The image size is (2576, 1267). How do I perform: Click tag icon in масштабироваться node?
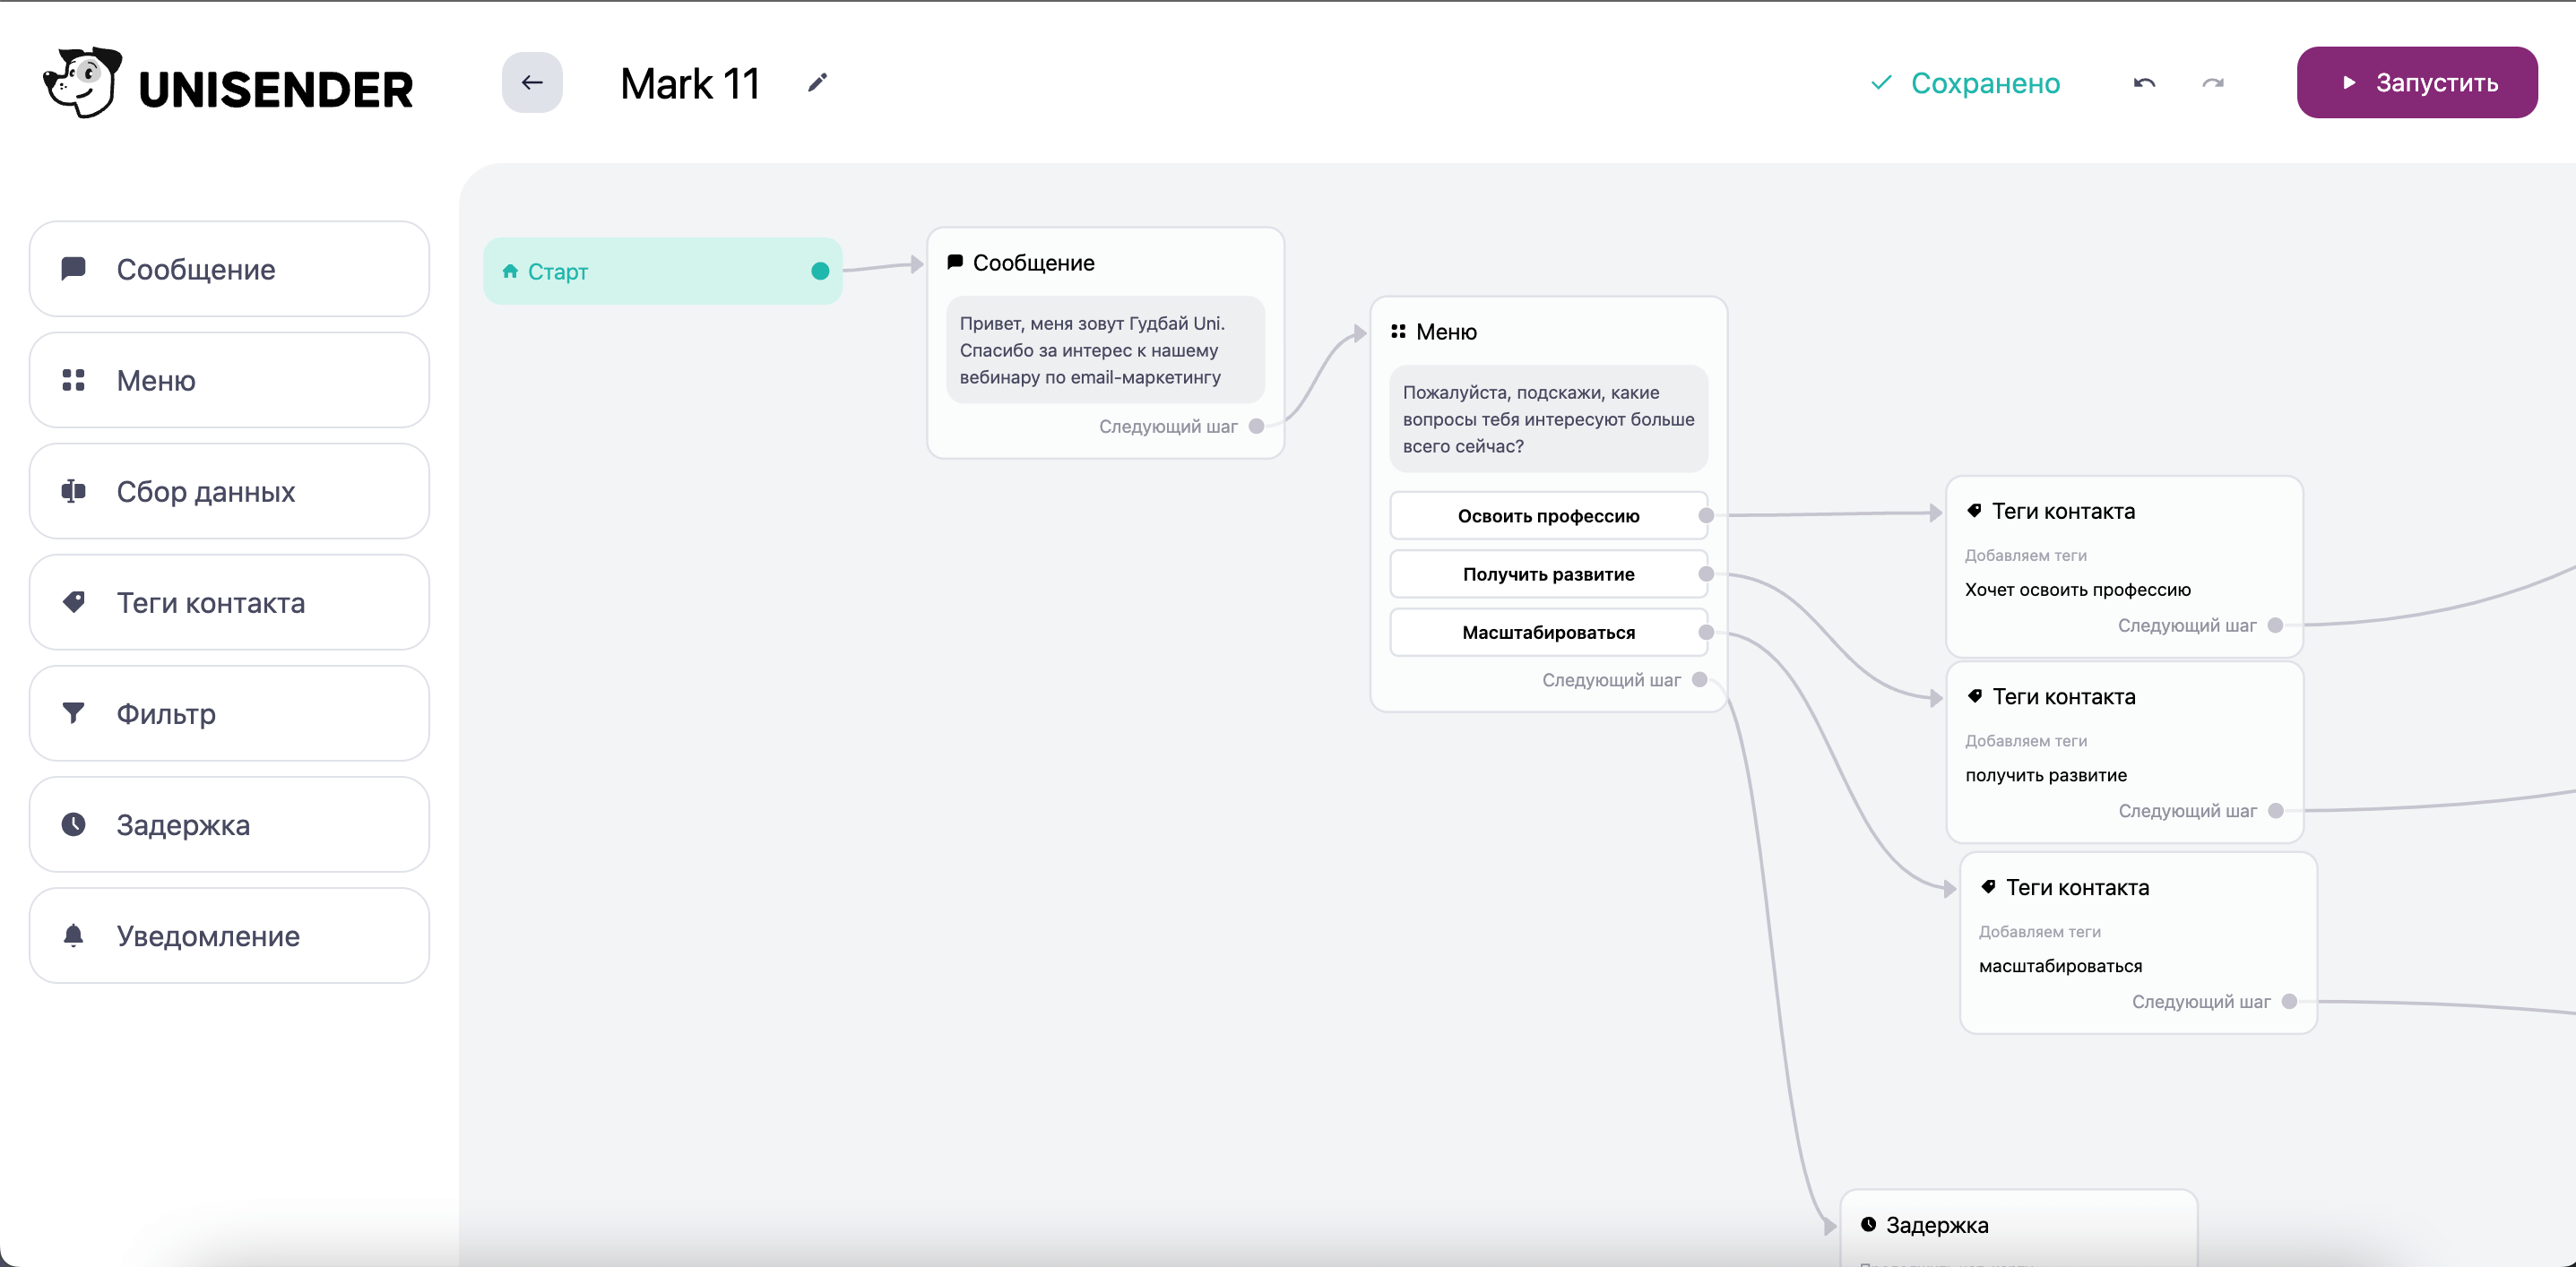(x=1988, y=887)
